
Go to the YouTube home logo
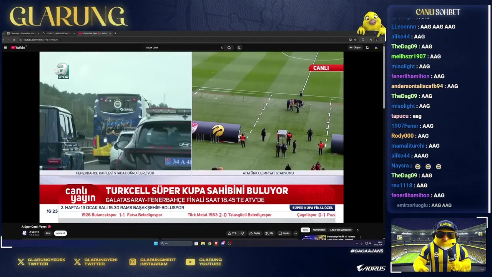pyautogui.click(x=18, y=48)
